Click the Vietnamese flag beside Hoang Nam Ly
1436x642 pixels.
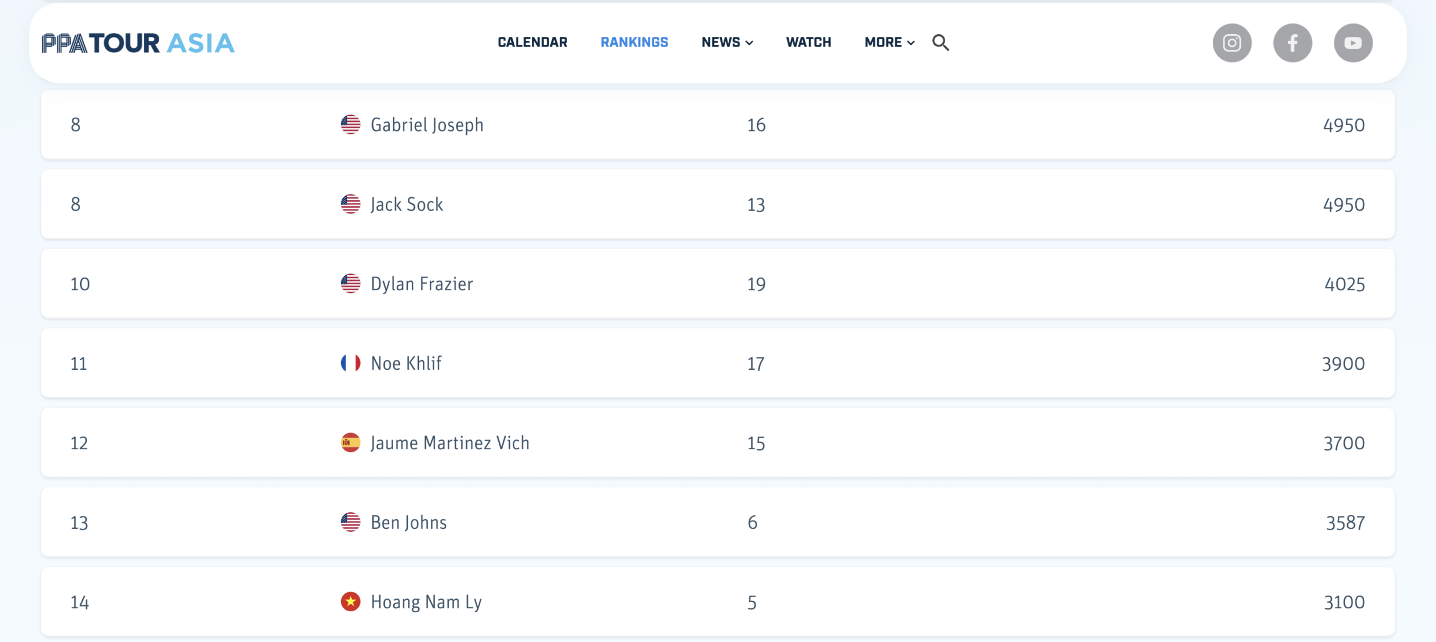pos(351,602)
